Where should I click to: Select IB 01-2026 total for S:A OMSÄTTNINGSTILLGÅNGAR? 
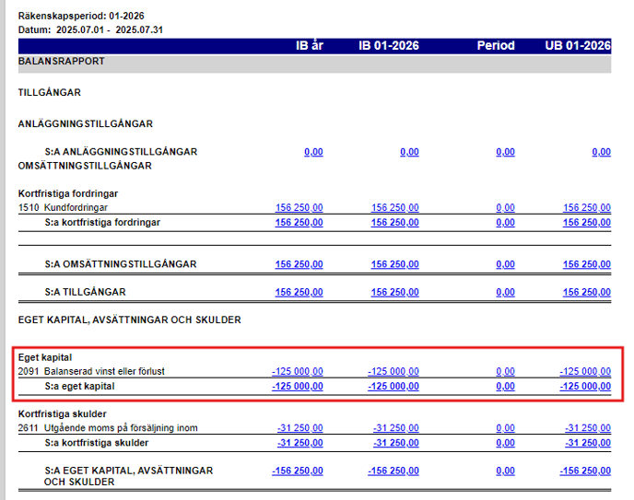coord(394,264)
